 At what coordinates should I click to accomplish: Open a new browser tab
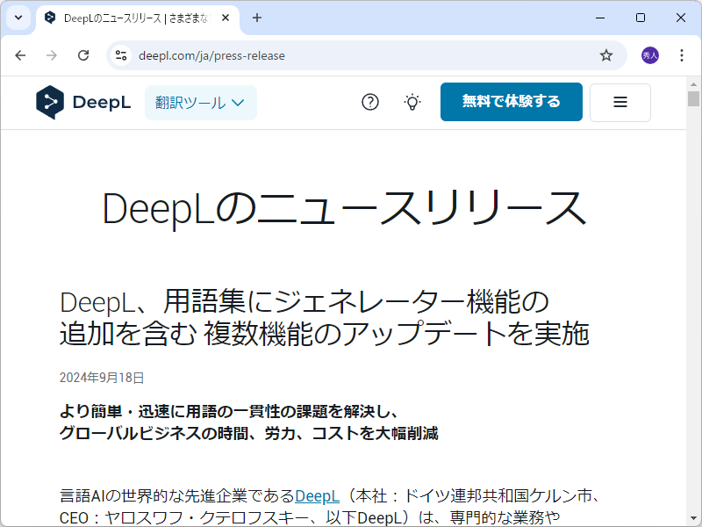[x=255, y=18]
